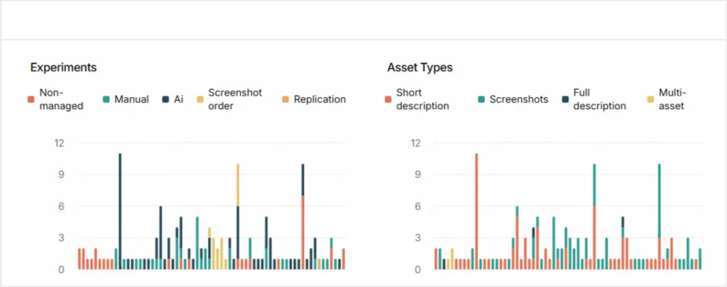Click the dark Full description legend marker
This screenshot has width=727, height=287.
tap(565, 99)
